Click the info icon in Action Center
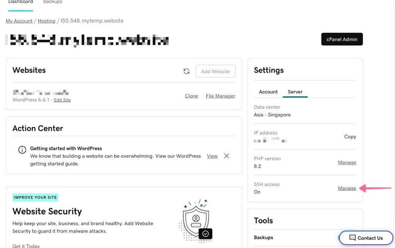 click(x=22, y=150)
